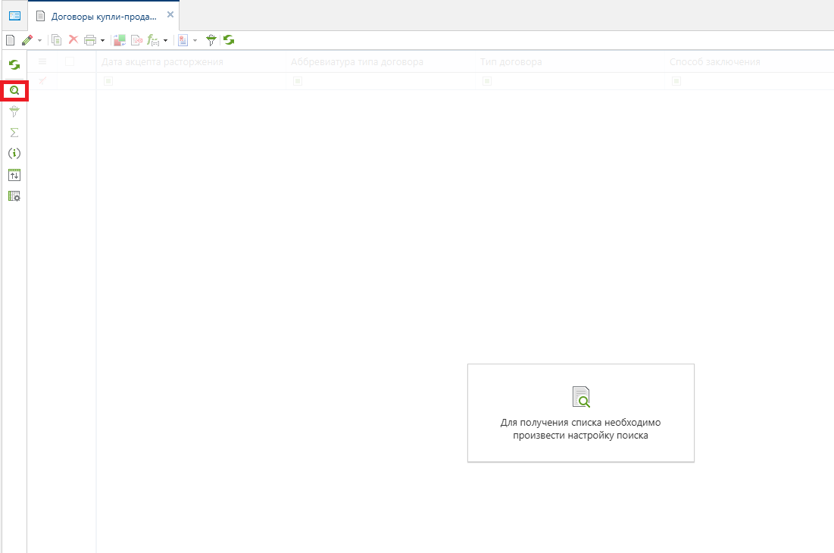Click the printer icon in toolbar

pyautogui.click(x=90, y=40)
